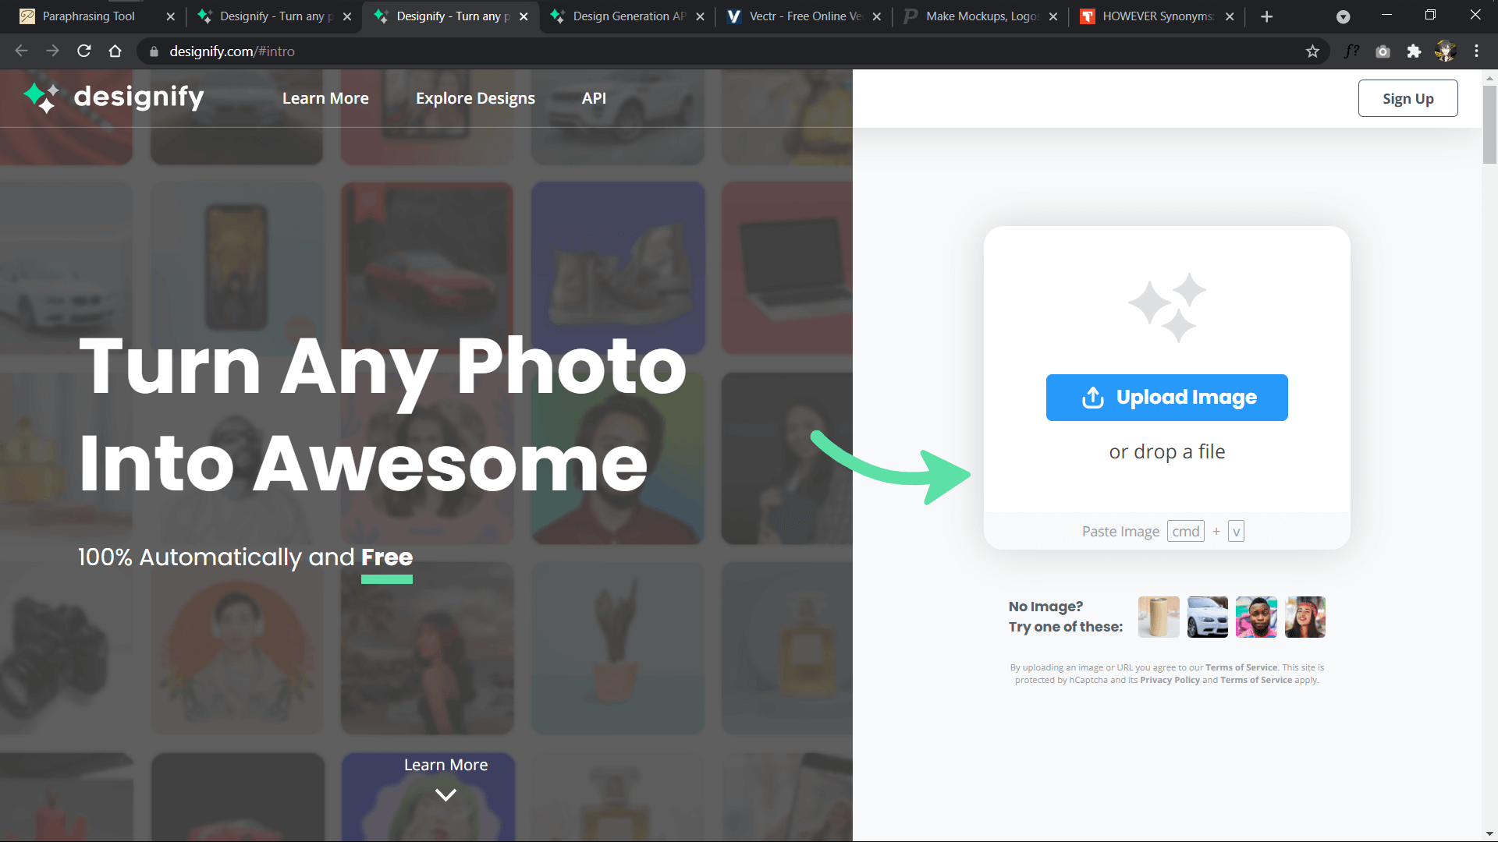Open Chrome's three-dot menu
This screenshot has height=842, width=1498.
click(1476, 51)
